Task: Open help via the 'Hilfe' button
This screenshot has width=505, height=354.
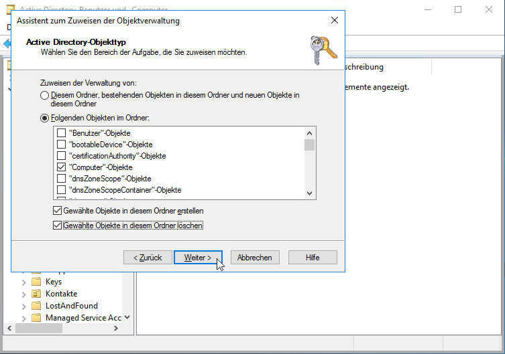Action: coord(313,258)
